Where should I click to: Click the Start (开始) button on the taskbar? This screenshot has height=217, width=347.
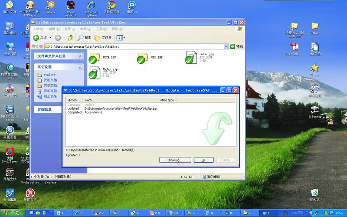click(12, 213)
